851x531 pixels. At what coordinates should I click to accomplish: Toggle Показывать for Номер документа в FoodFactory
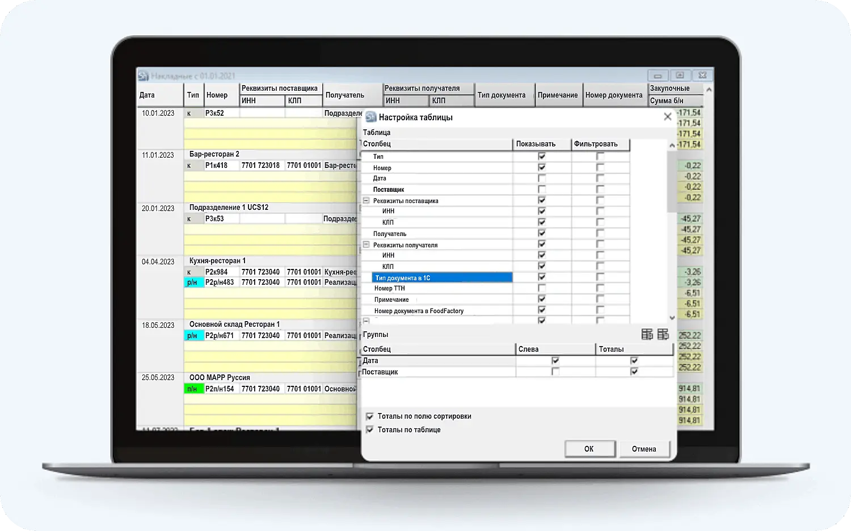coord(542,310)
